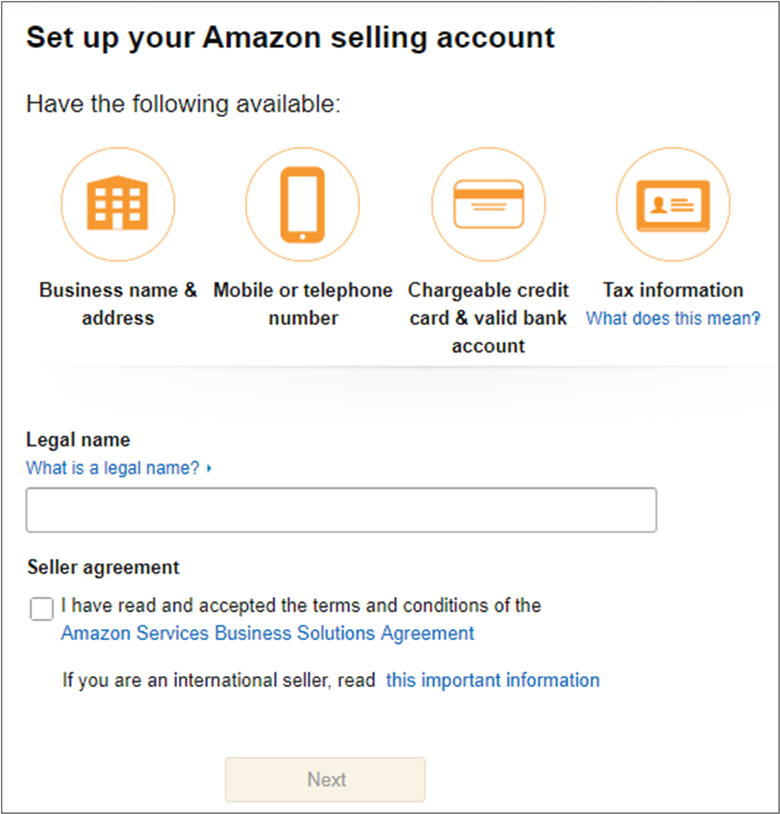Click the "Seller agreement" section label
This screenshot has height=814, width=780.
[103, 567]
